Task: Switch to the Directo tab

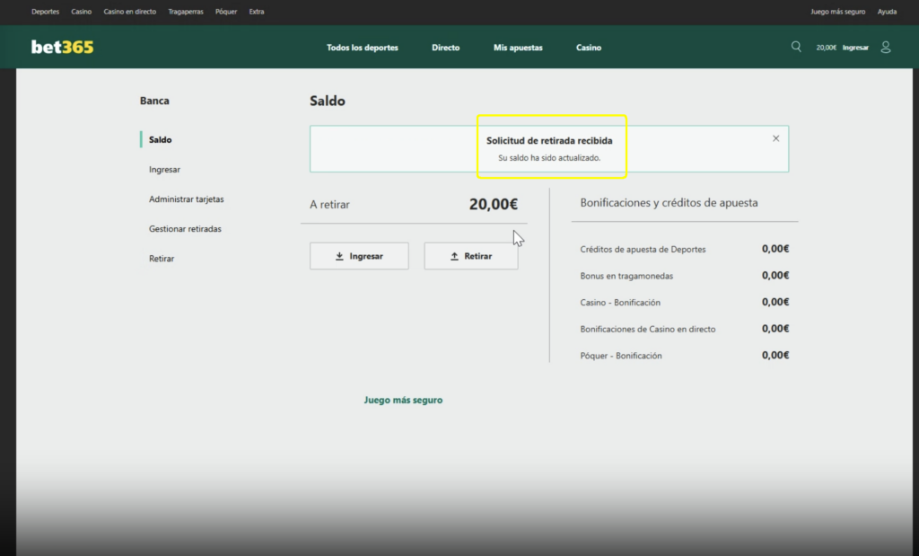Action: click(x=445, y=48)
